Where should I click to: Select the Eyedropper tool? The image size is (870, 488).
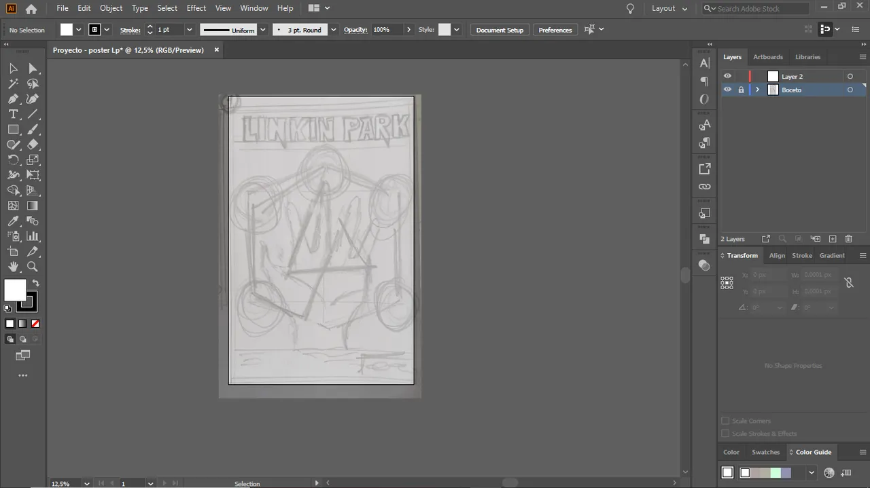tap(13, 221)
